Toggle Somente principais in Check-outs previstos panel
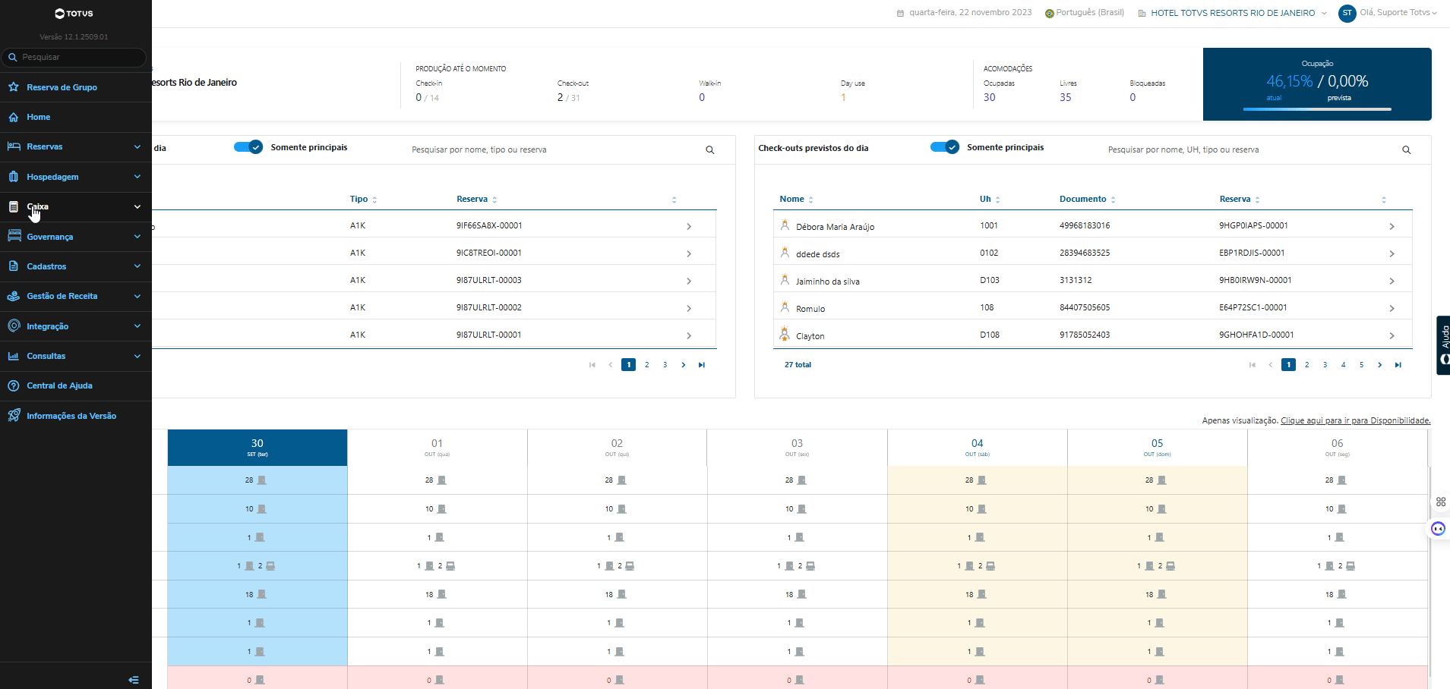The width and height of the screenshot is (1450, 689). (x=945, y=147)
